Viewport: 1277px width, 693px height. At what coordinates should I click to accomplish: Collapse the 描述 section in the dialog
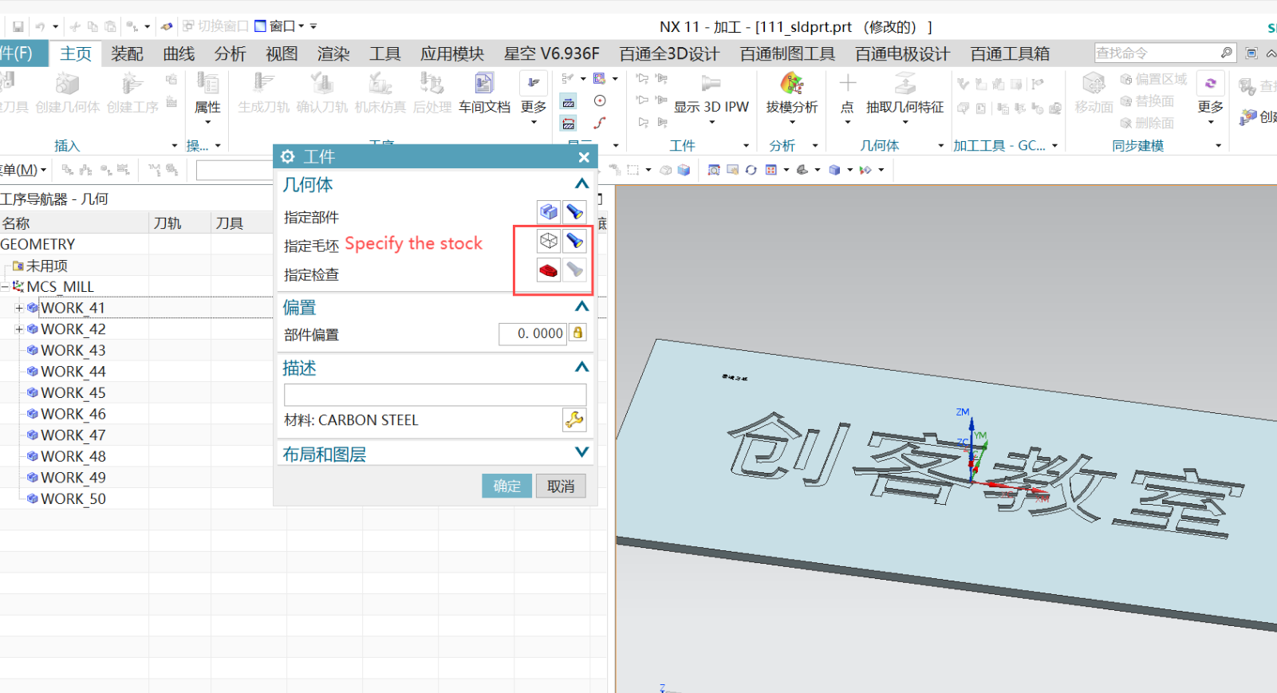tap(582, 367)
